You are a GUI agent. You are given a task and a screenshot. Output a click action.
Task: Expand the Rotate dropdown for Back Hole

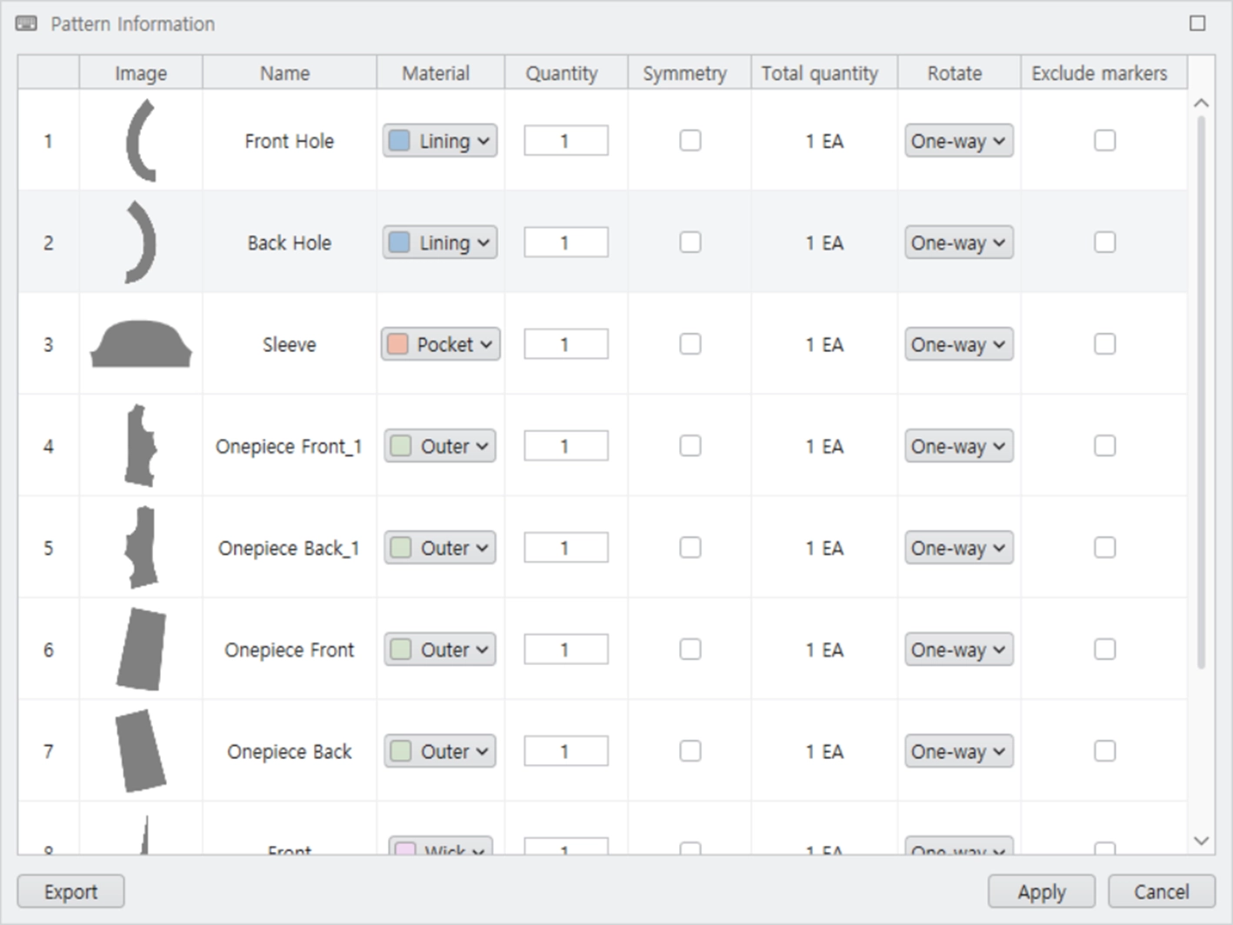pos(958,243)
